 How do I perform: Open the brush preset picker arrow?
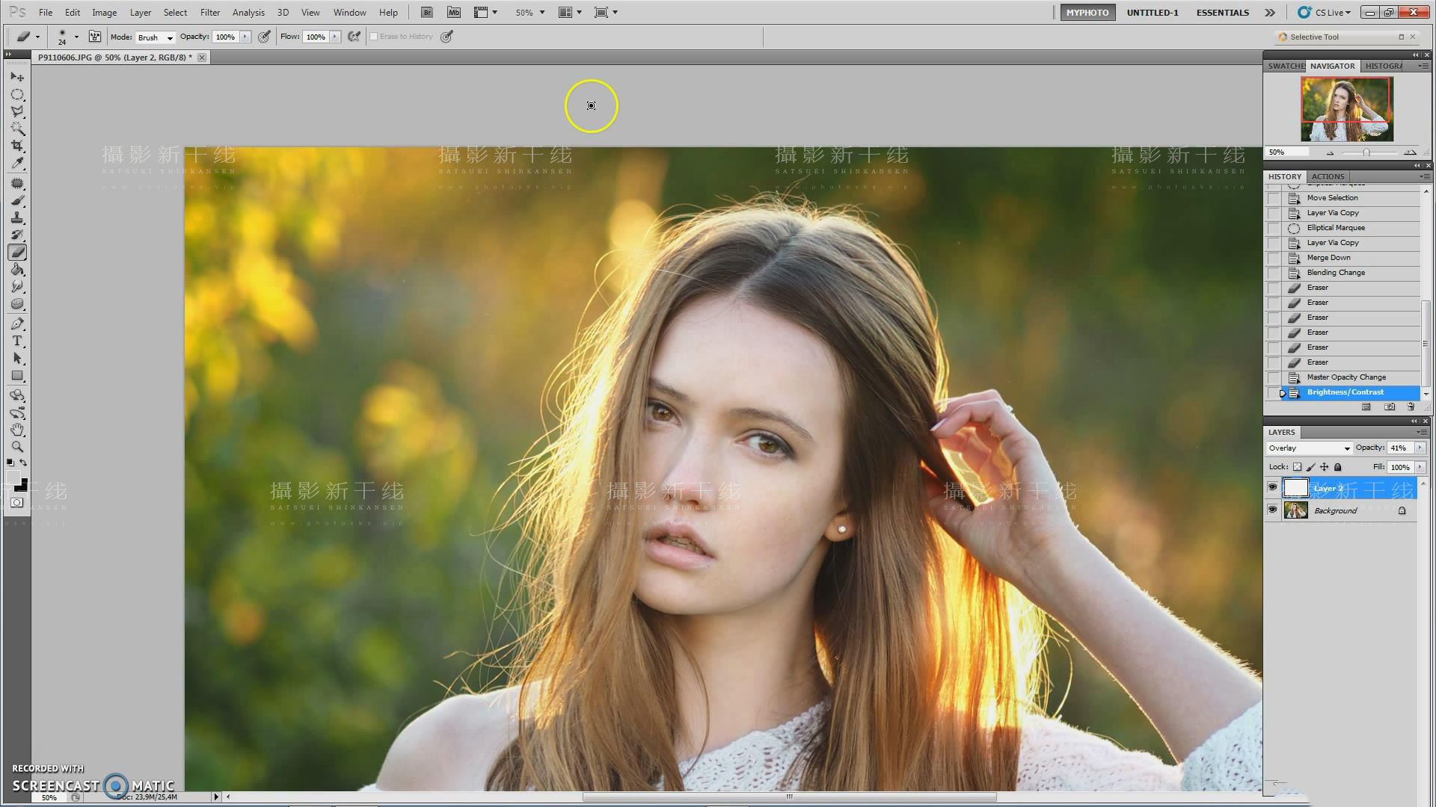pos(76,37)
